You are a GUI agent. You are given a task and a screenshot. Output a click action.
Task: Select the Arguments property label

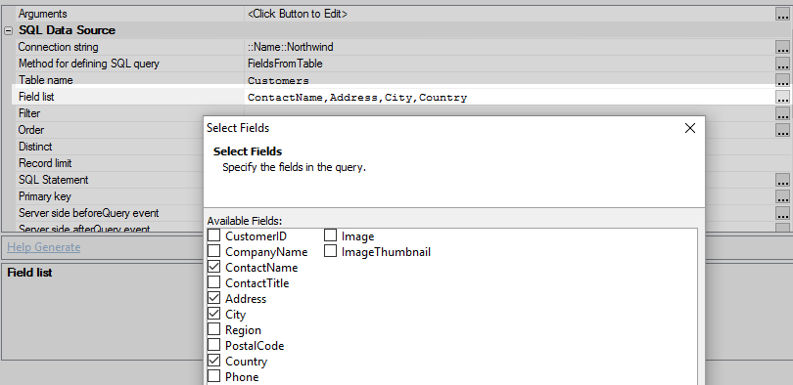(42, 14)
